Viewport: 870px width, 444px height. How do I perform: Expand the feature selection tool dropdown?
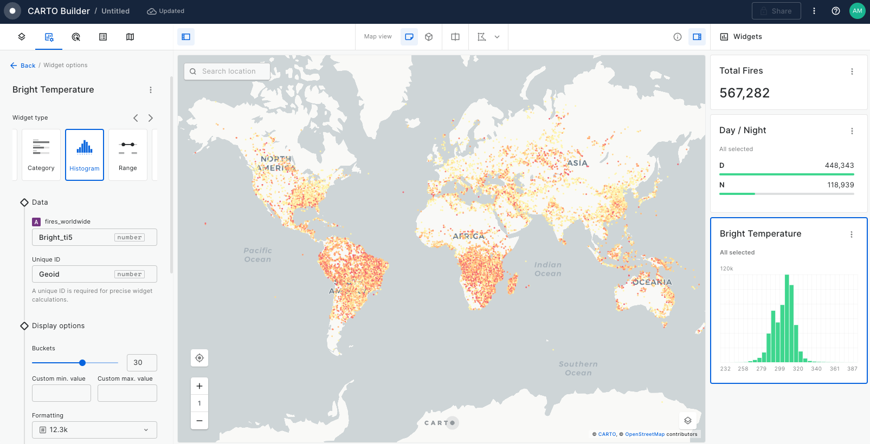(497, 37)
